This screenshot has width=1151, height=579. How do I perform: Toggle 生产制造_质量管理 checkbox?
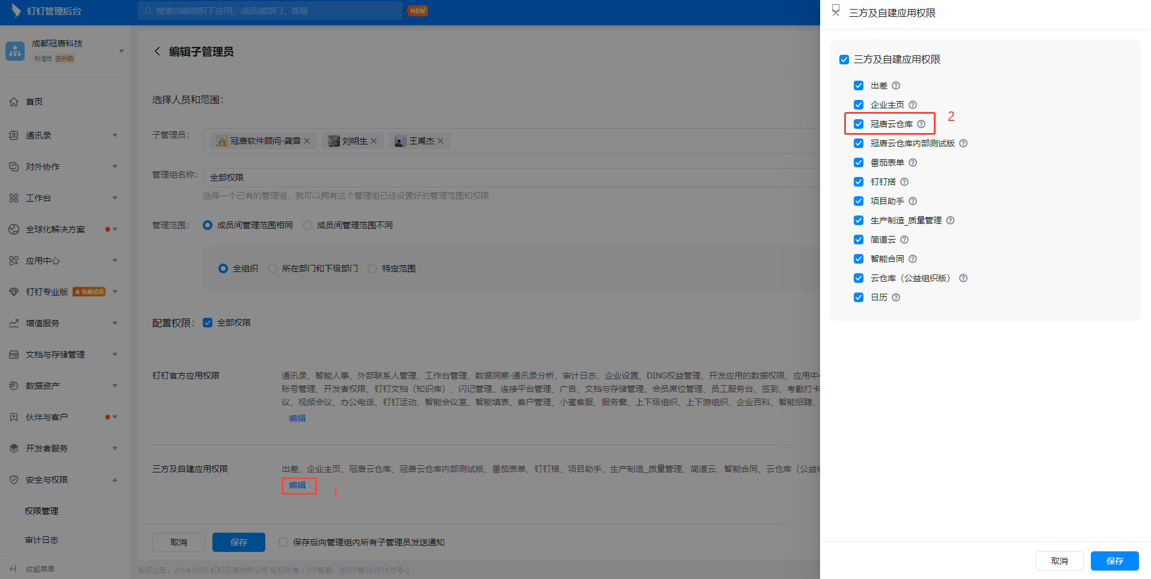coord(859,220)
